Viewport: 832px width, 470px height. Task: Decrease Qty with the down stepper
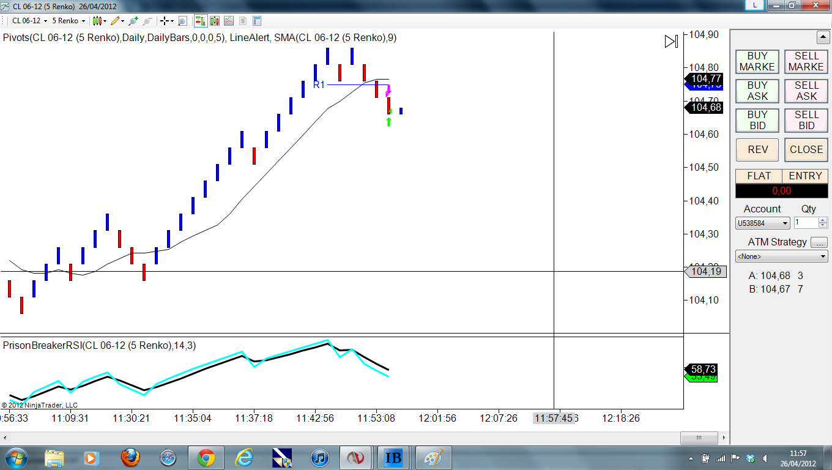pos(823,226)
